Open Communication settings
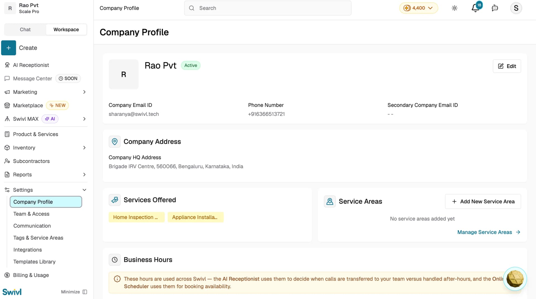 pyautogui.click(x=32, y=226)
